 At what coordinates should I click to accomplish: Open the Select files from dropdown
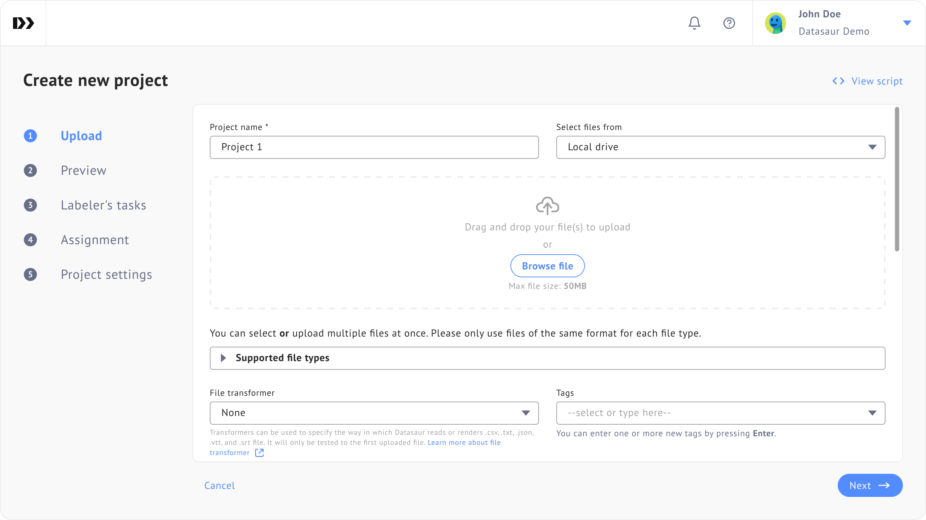coord(721,147)
